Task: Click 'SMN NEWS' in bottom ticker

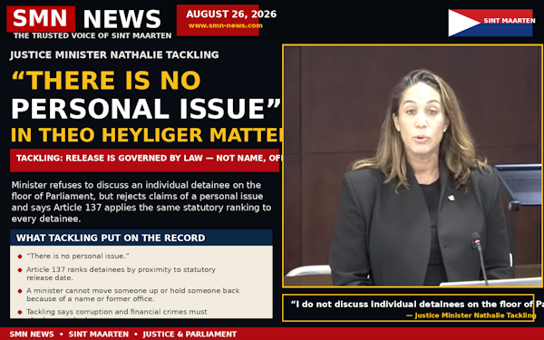Action: [x=32, y=334]
